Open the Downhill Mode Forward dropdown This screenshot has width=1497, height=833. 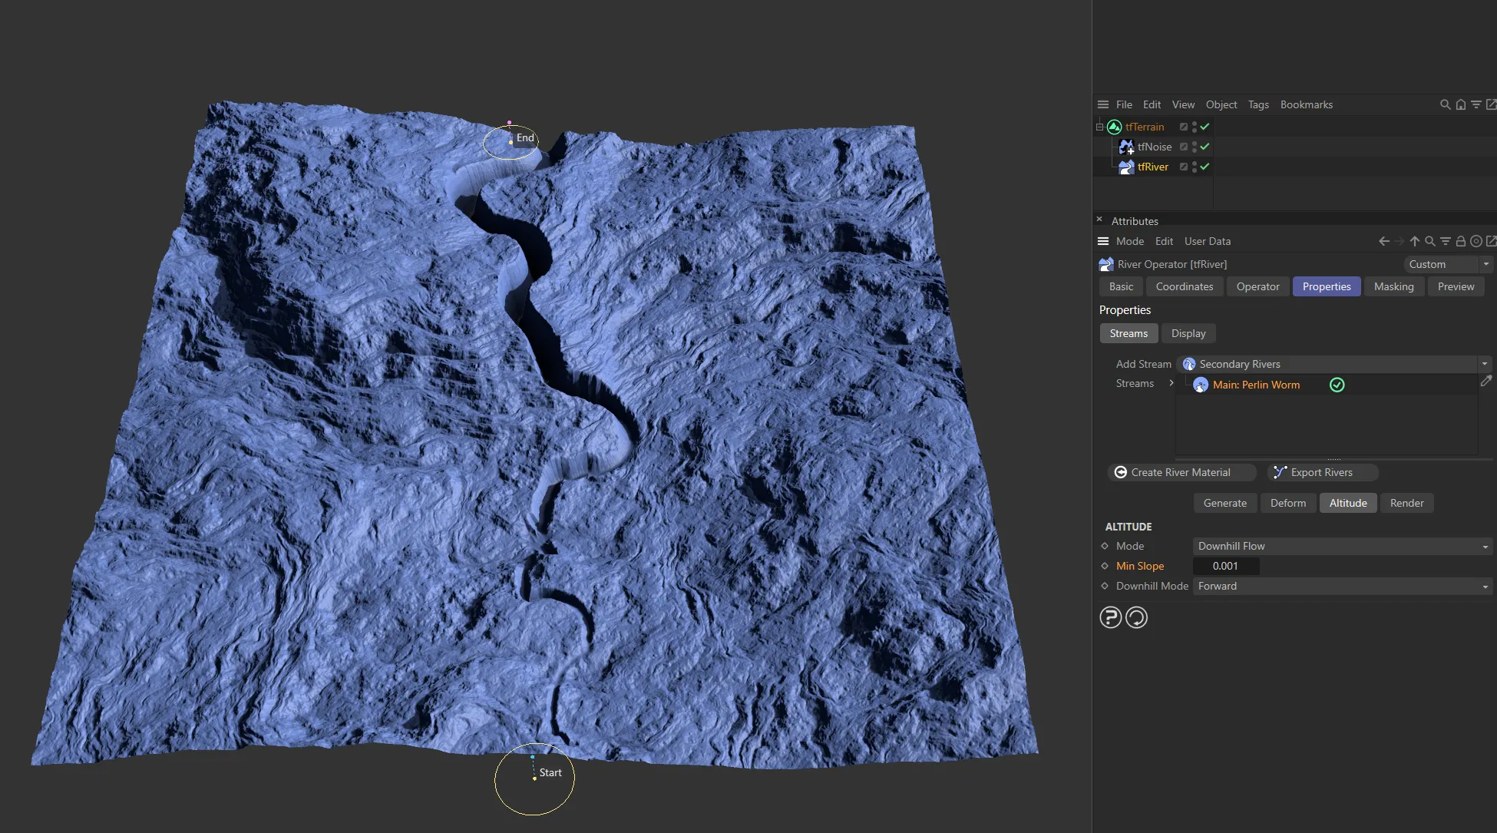tap(1485, 586)
